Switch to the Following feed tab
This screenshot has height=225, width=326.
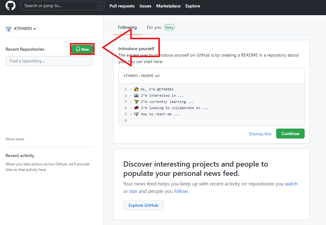click(127, 28)
